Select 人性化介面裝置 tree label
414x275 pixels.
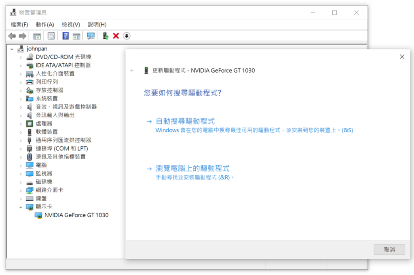point(55,73)
